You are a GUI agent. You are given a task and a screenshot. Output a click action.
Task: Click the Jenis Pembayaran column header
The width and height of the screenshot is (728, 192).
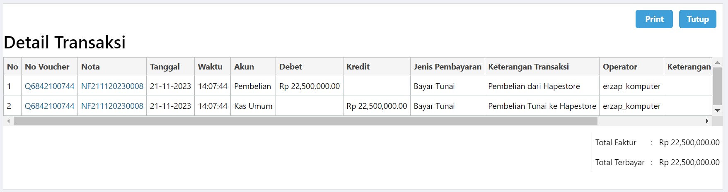[447, 67]
